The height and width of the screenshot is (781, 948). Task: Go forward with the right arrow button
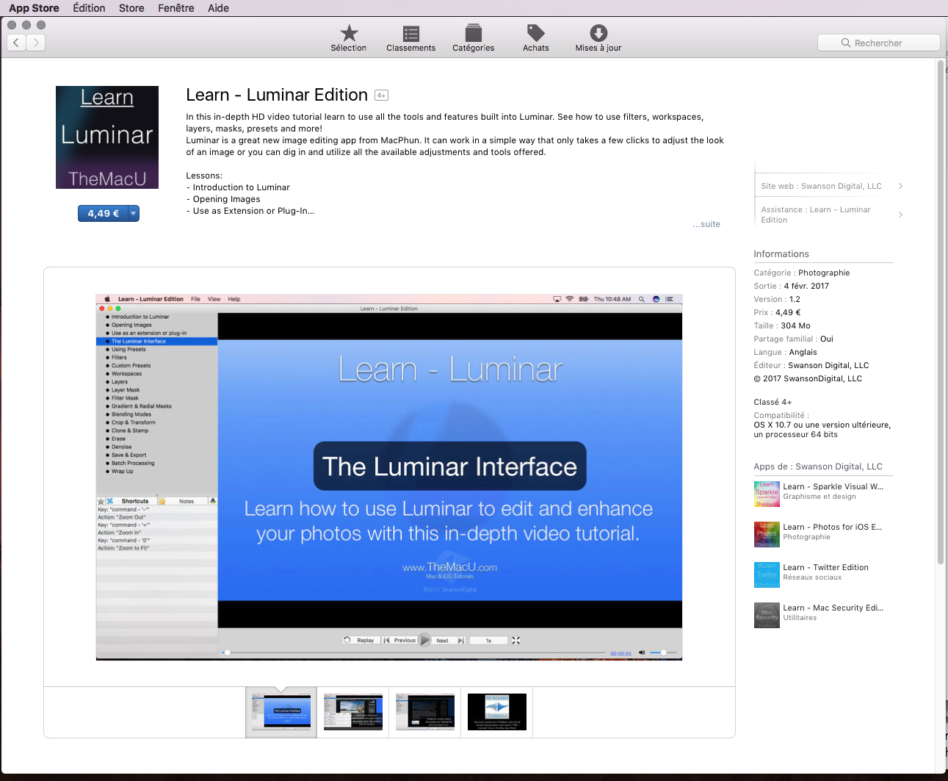pos(36,43)
